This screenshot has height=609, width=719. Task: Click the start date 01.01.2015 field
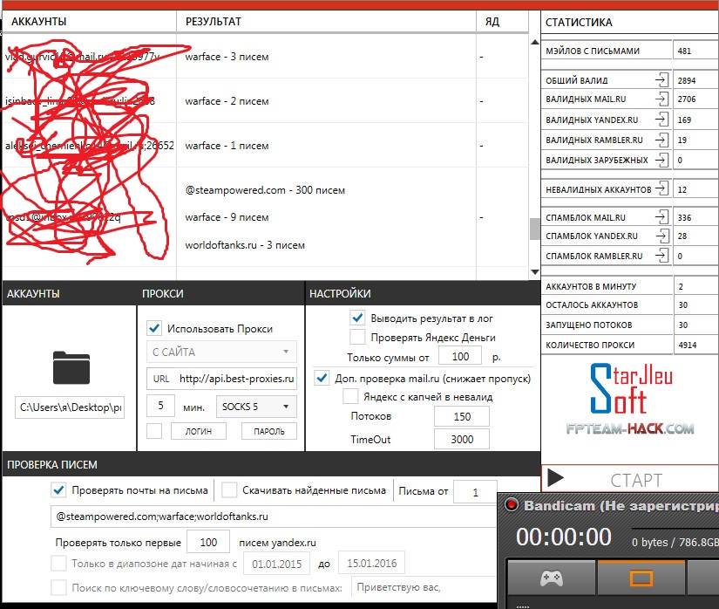276,563
